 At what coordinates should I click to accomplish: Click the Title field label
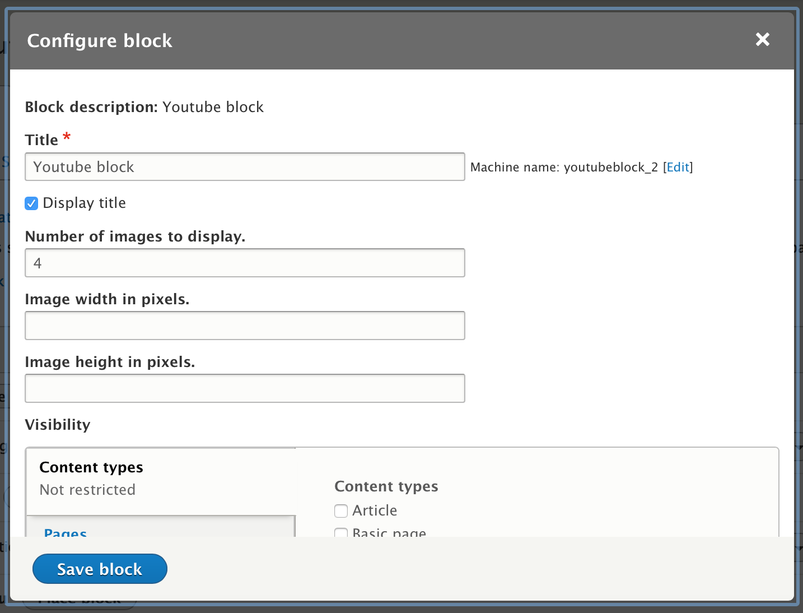coord(41,140)
